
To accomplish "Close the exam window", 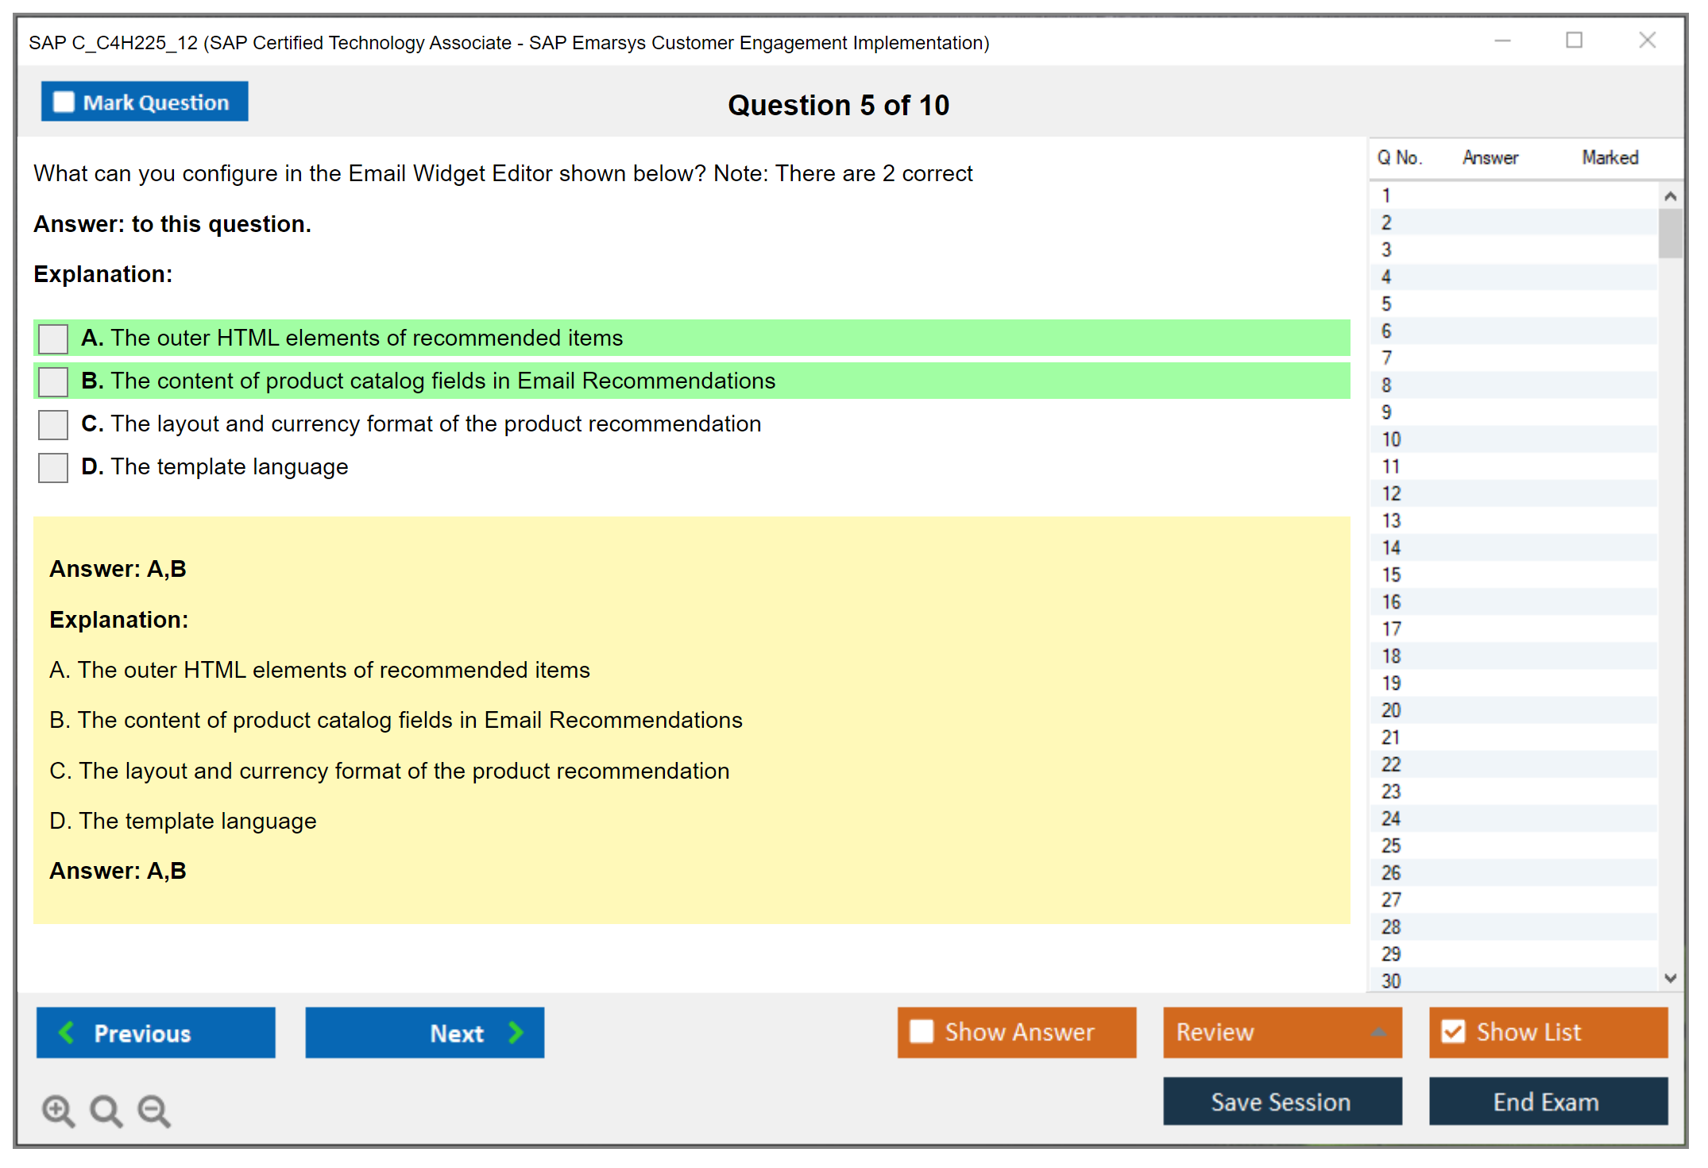I will pos(1647,41).
